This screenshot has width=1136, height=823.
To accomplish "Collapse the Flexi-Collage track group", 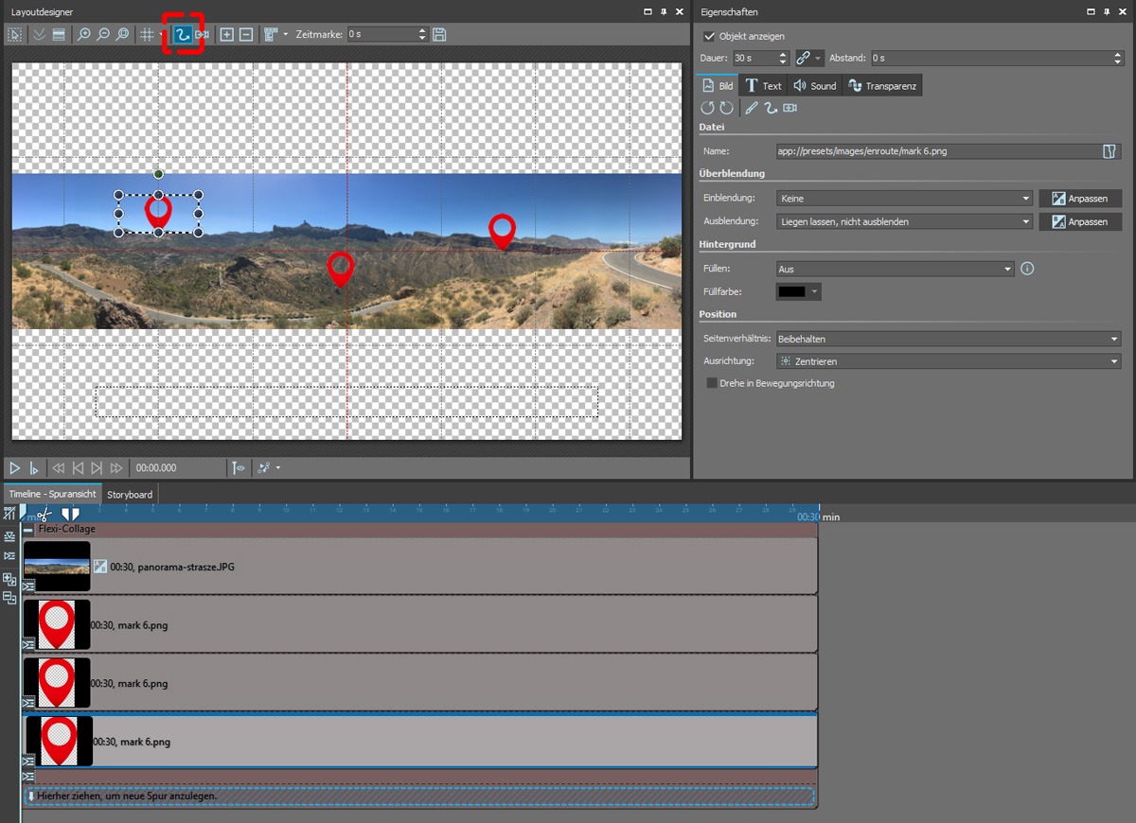I will [28, 530].
